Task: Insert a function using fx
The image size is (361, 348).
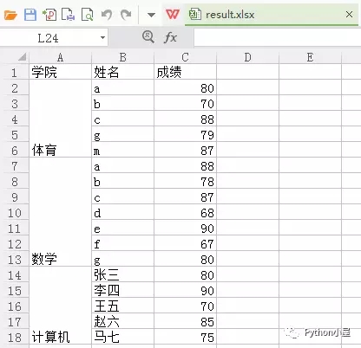Action: [x=170, y=37]
